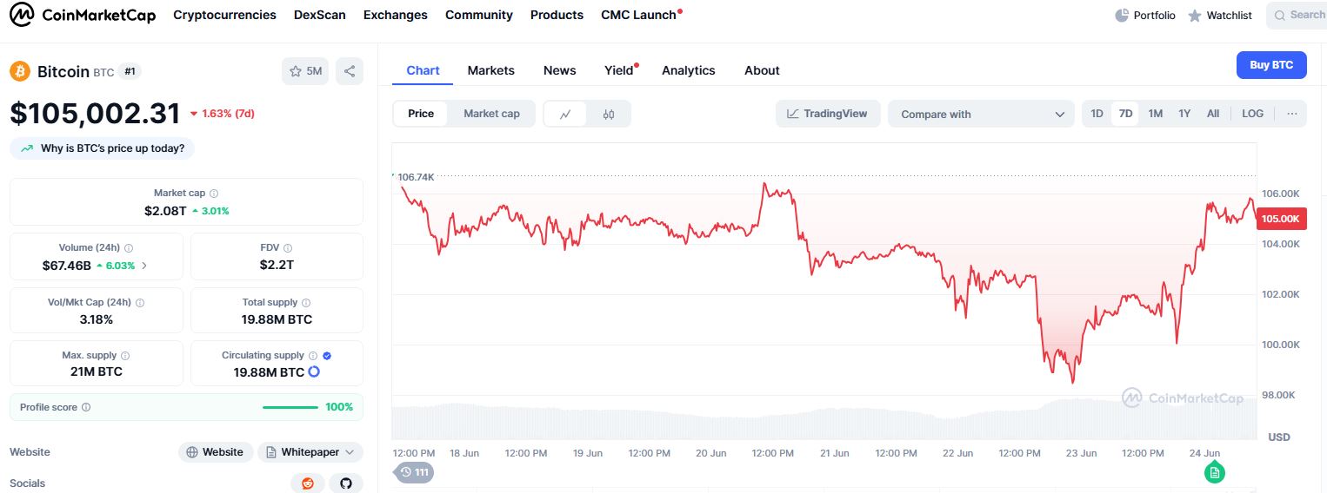Click the Max. supply info icon

tap(125, 356)
